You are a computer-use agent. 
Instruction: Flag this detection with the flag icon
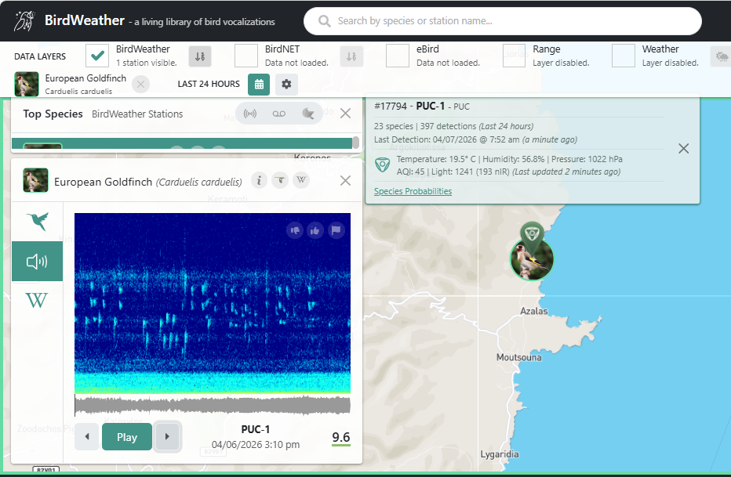335,230
